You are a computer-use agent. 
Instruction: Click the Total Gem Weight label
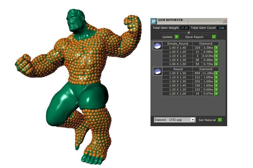coord(166,28)
